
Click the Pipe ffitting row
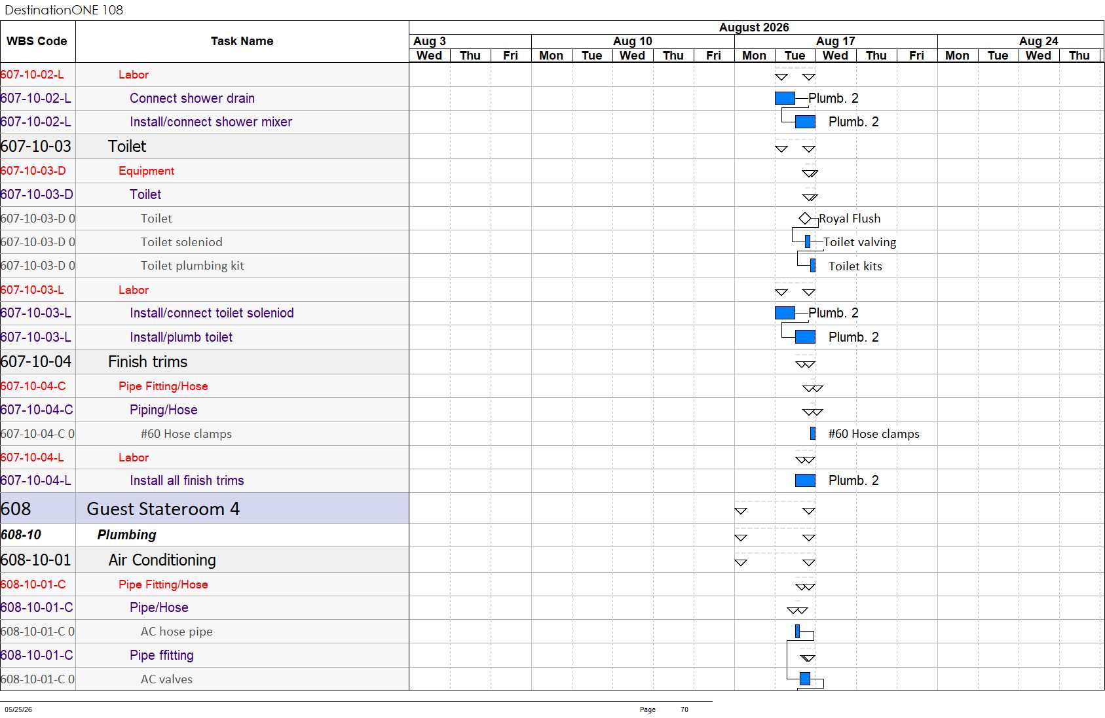pos(204,655)
